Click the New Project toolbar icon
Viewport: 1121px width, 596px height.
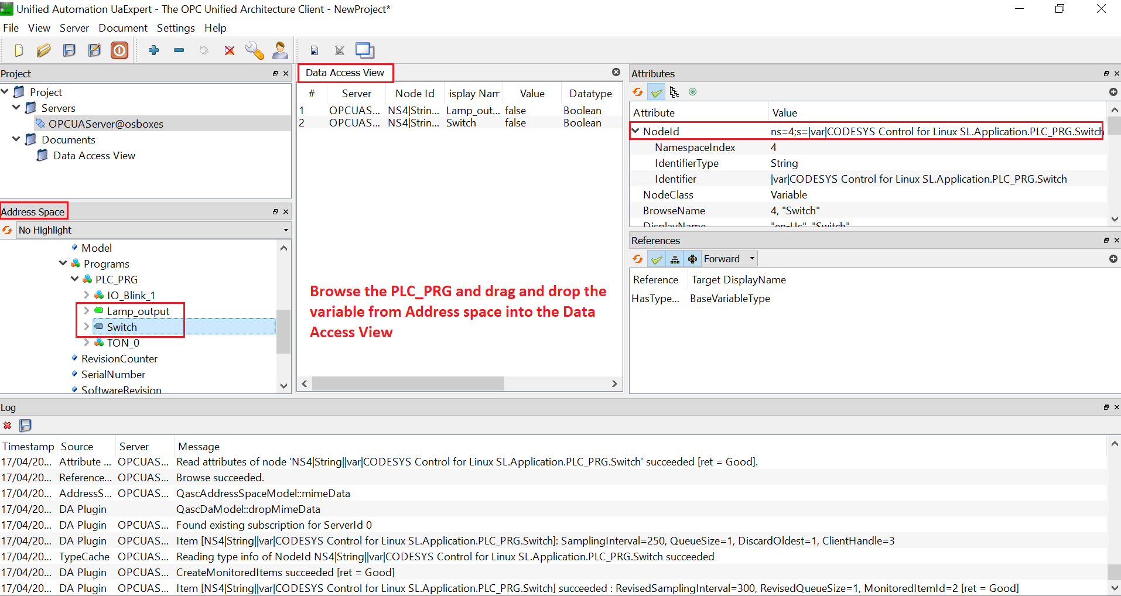(19, 50)
